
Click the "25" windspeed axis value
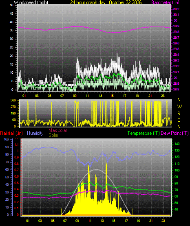pos(11,47)
